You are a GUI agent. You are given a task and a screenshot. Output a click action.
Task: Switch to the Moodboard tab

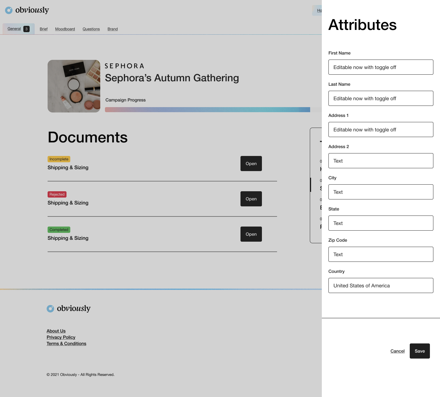pyautogui.click(x=65, y=29)
